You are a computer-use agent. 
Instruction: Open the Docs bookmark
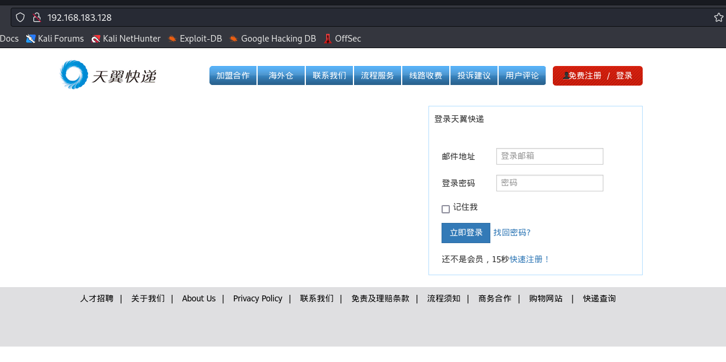pyautogui.click(x=9, y=39)
